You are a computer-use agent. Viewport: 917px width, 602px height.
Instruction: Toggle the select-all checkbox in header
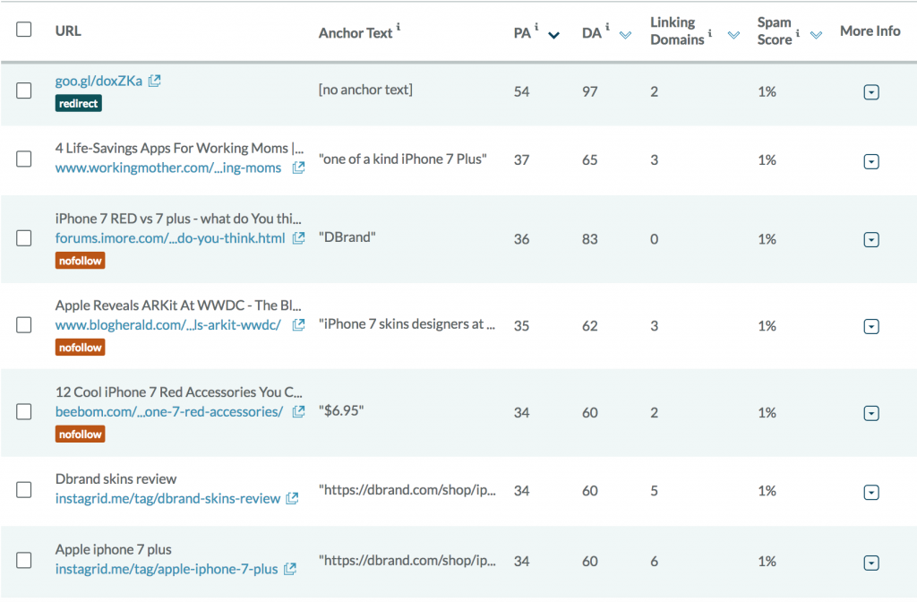click(x=24, y=30)
